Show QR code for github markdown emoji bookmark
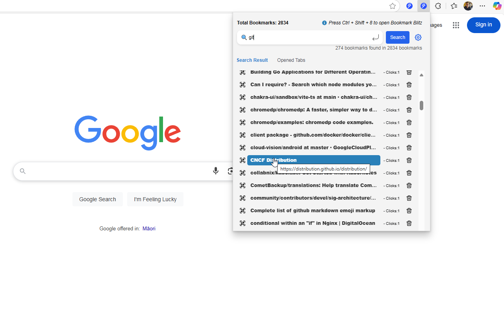Screen dimensions: 504x315 [x=243, y=211]
